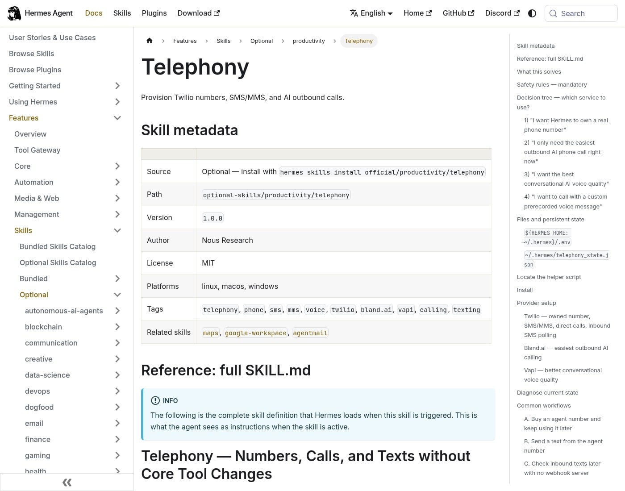Collapse the Features sidebar section
The height and width of the screenshot is (491, 625).
pos(117,118)
